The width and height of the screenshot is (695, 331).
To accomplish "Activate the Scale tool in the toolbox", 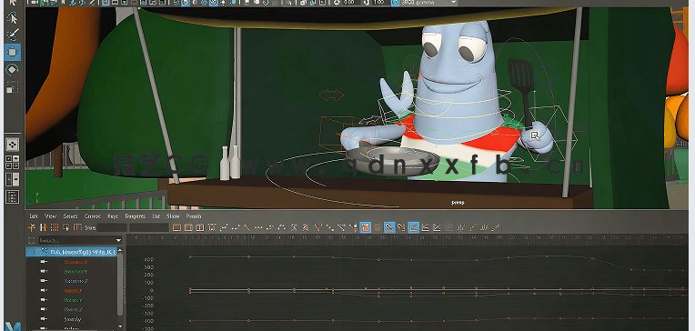I will [x=13, y=86].
